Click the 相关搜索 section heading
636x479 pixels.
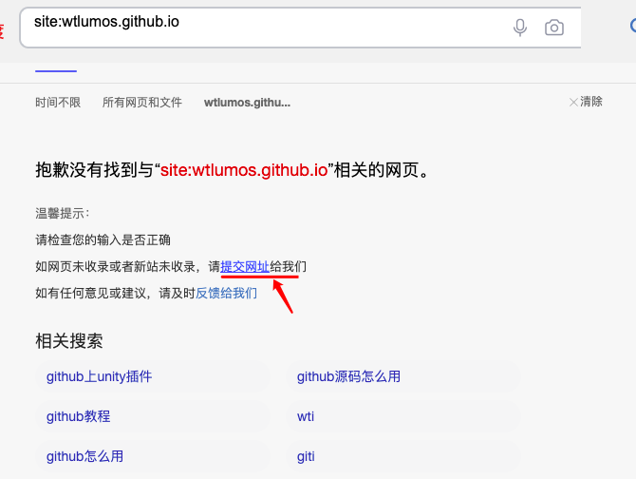[x=69, y=340]
